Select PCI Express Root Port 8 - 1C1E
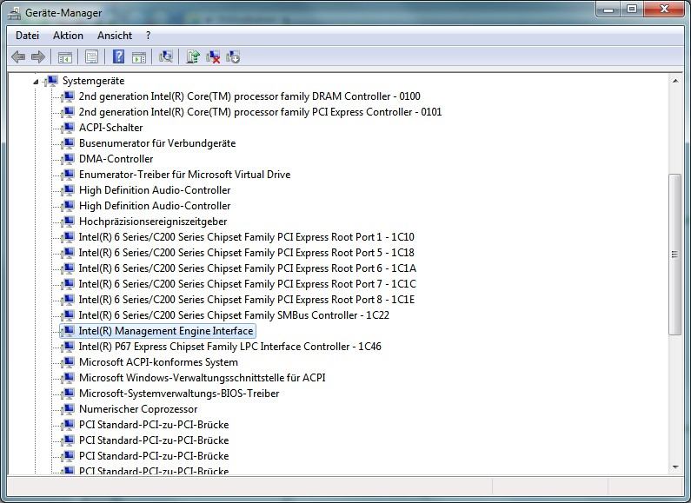The width and height of the screenshot is (691, 503). click(x=246, y=300)
